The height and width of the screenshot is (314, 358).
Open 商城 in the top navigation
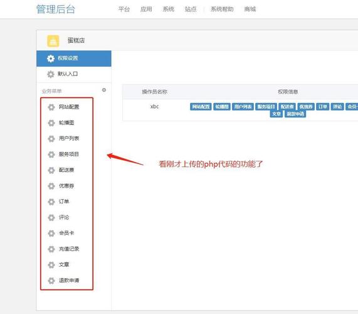click(250, 9)
